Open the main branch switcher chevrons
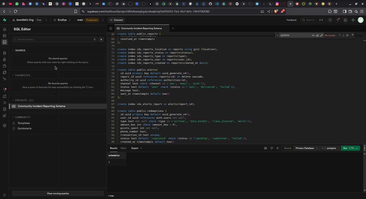 click(x=102, y=20)
